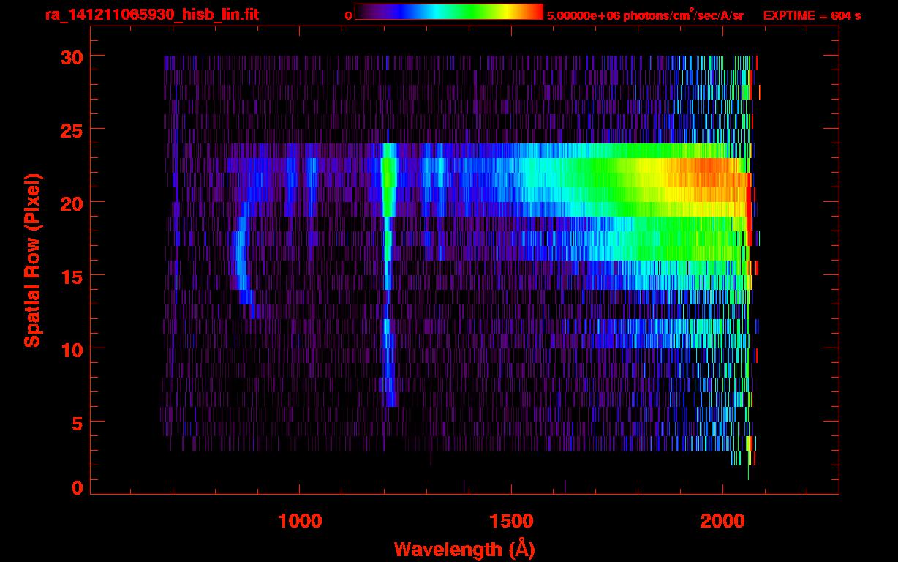Click the y-axis tick label 0
Screen dimensions: 898x562
coord(78,487)
